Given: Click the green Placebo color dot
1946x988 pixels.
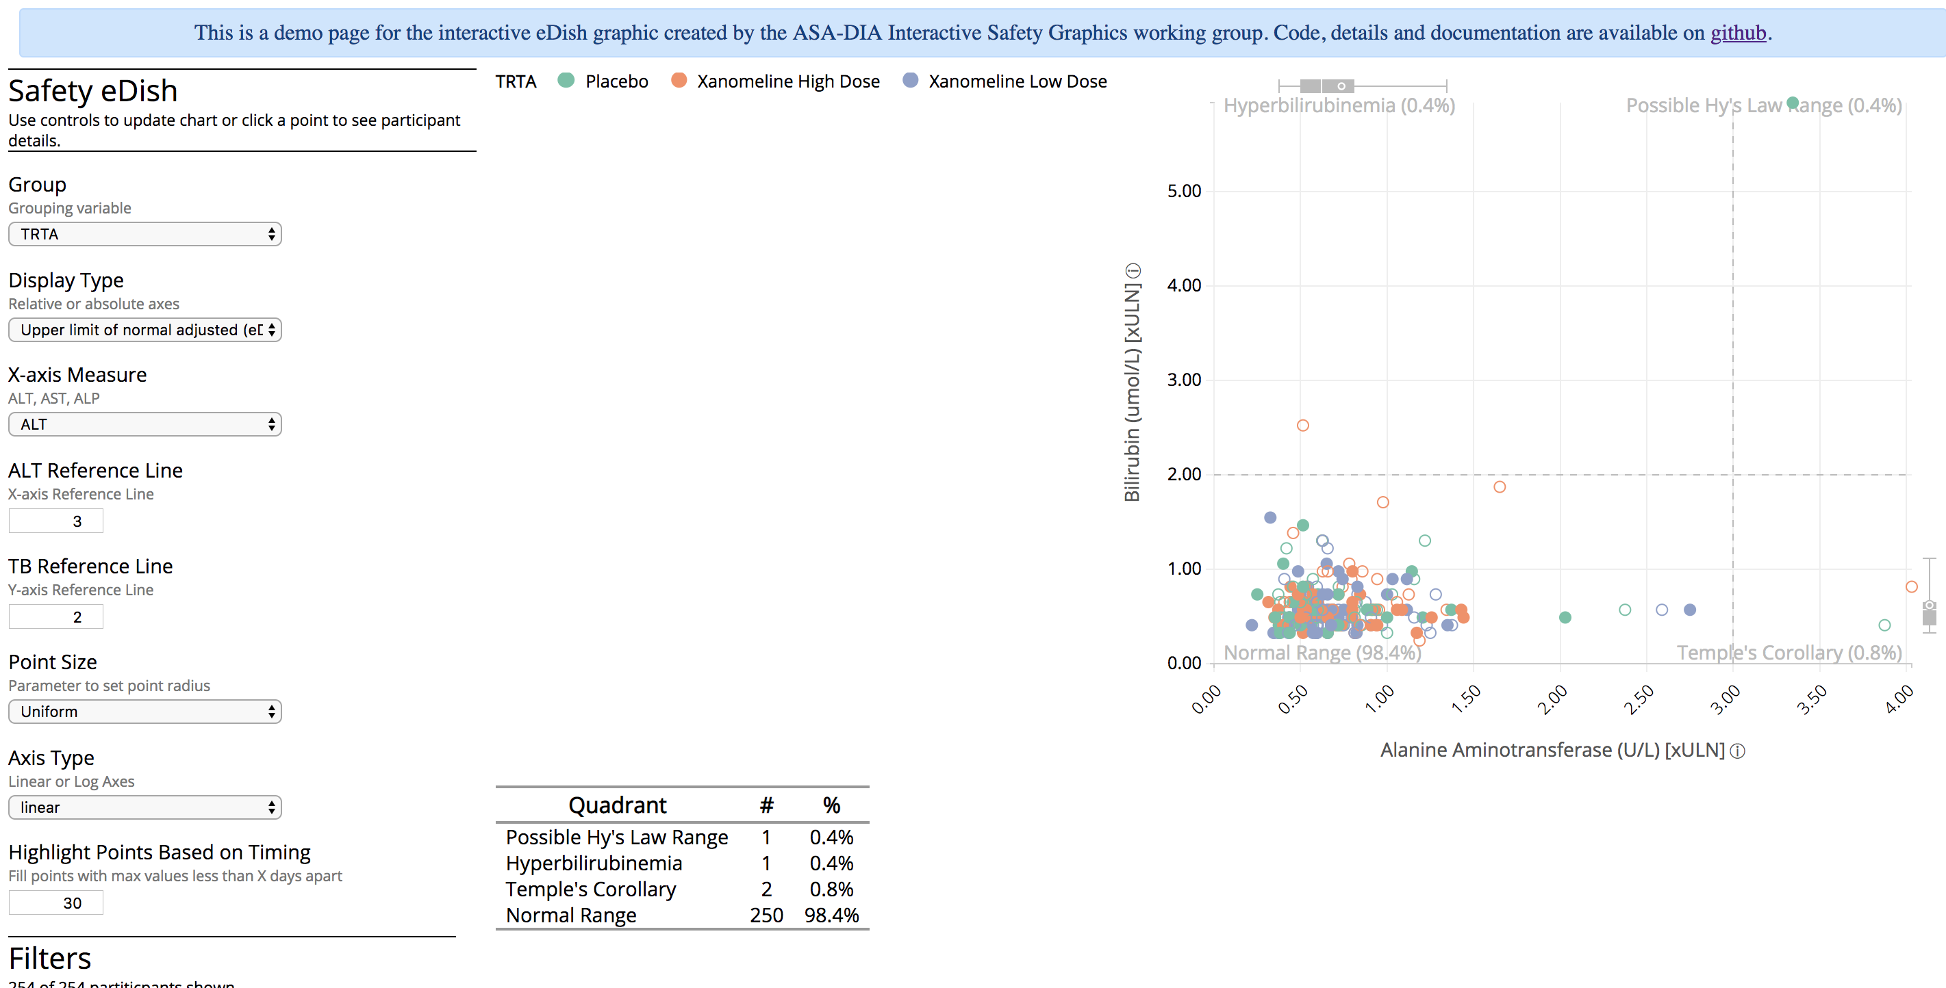Looking at the screenshot, I should coord(565,80).
